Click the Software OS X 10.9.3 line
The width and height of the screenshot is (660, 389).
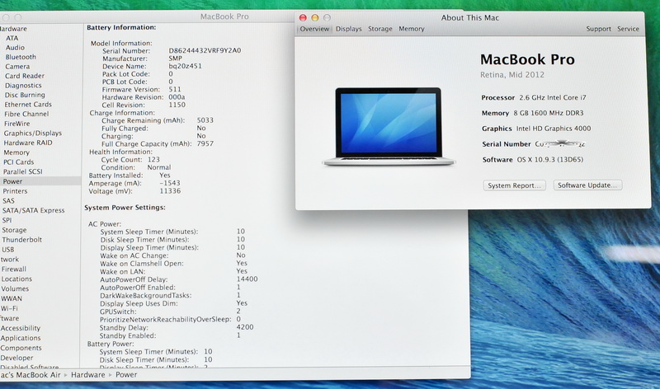(533, 160)
